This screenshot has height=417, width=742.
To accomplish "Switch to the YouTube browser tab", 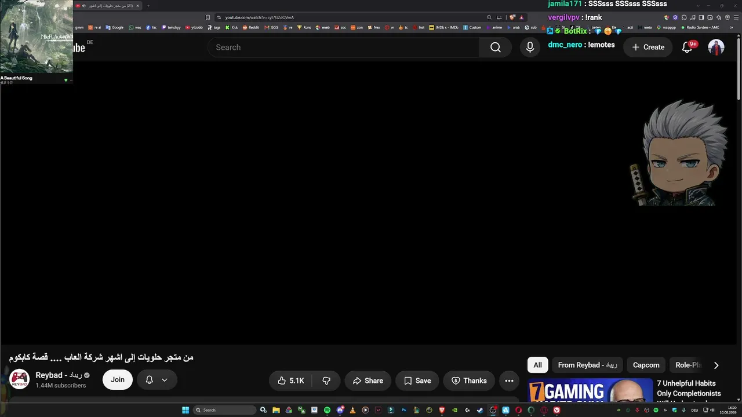I will coord(107,6).
